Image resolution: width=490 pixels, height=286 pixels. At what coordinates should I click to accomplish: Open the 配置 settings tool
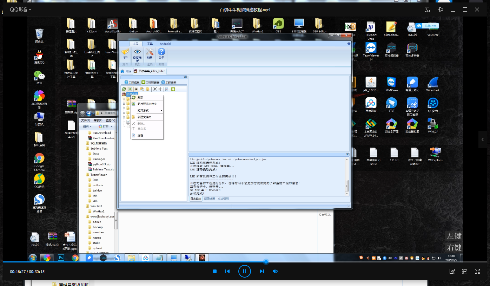point(150,54)
